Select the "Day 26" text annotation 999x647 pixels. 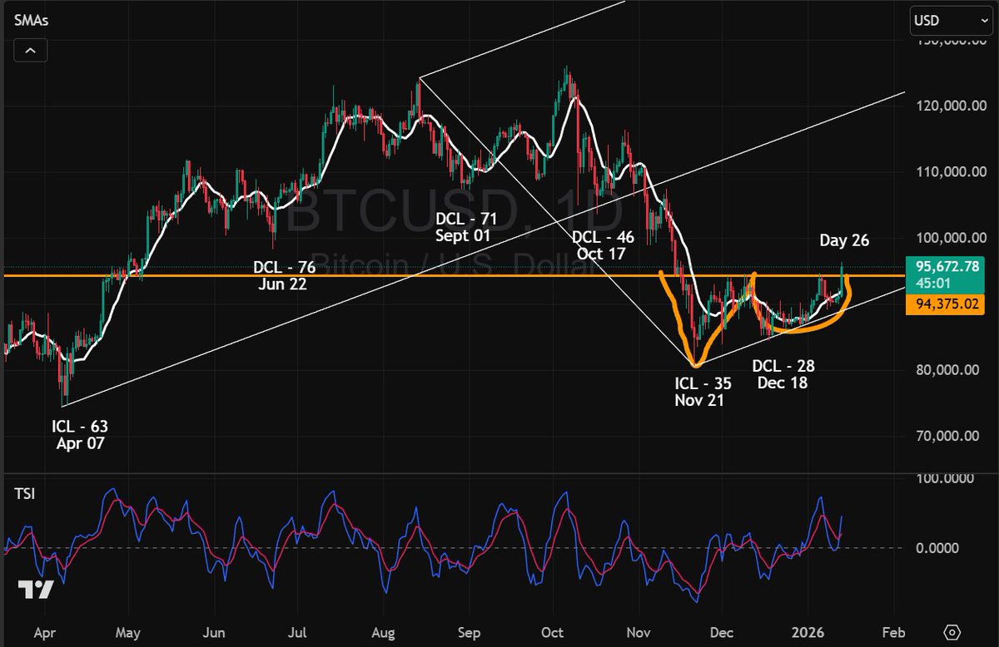point(844,240)
